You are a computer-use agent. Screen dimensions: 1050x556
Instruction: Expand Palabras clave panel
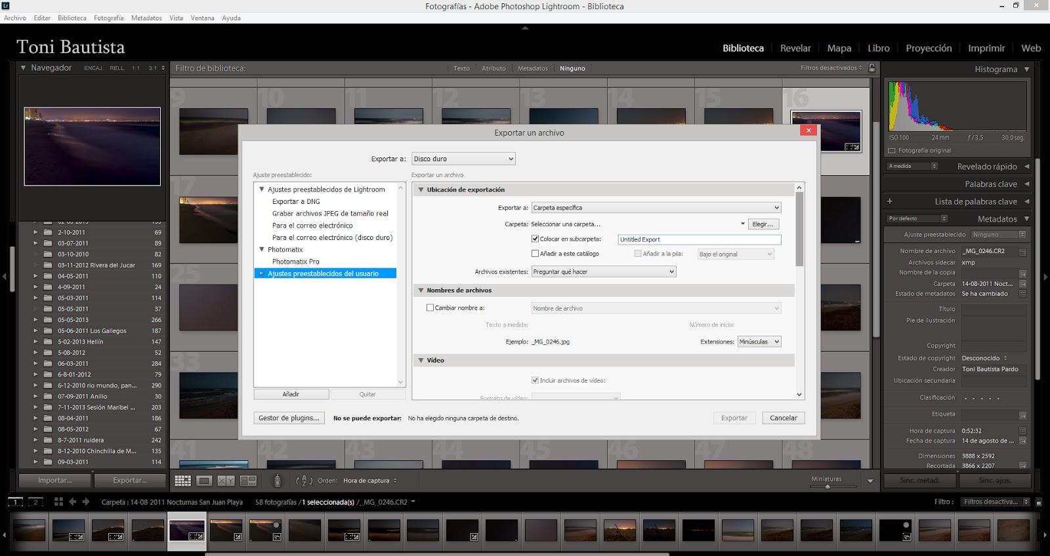[x=1027, y=184]
